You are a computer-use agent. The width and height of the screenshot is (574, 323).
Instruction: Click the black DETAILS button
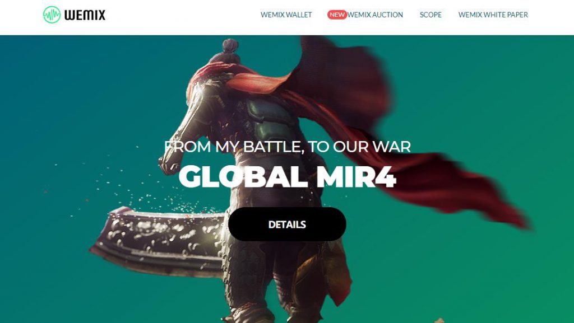tap(287, 224)
